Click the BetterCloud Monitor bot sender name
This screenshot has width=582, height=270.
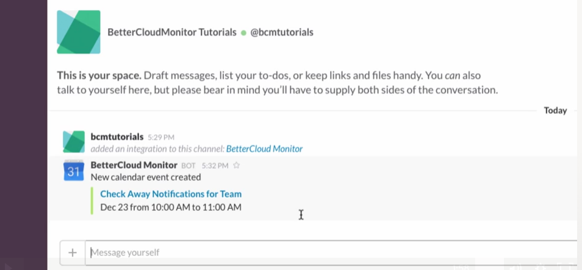(134, 165)
